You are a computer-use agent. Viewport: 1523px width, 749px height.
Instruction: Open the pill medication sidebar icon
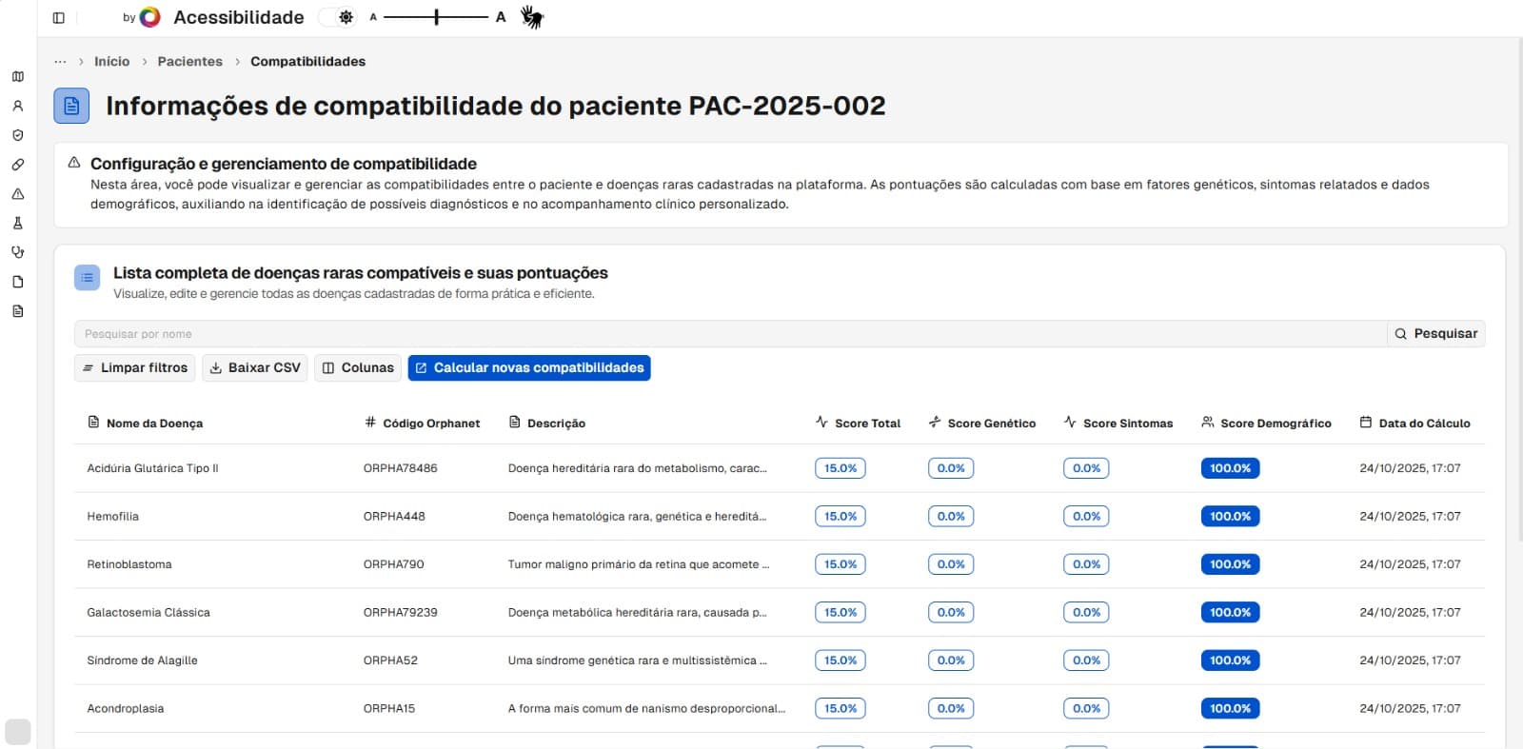pos(18,165)
